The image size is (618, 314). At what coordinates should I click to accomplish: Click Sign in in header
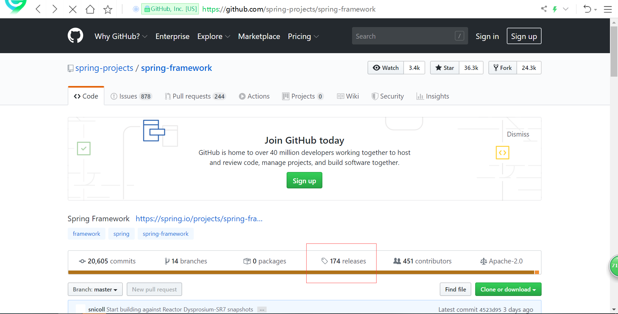487,36
